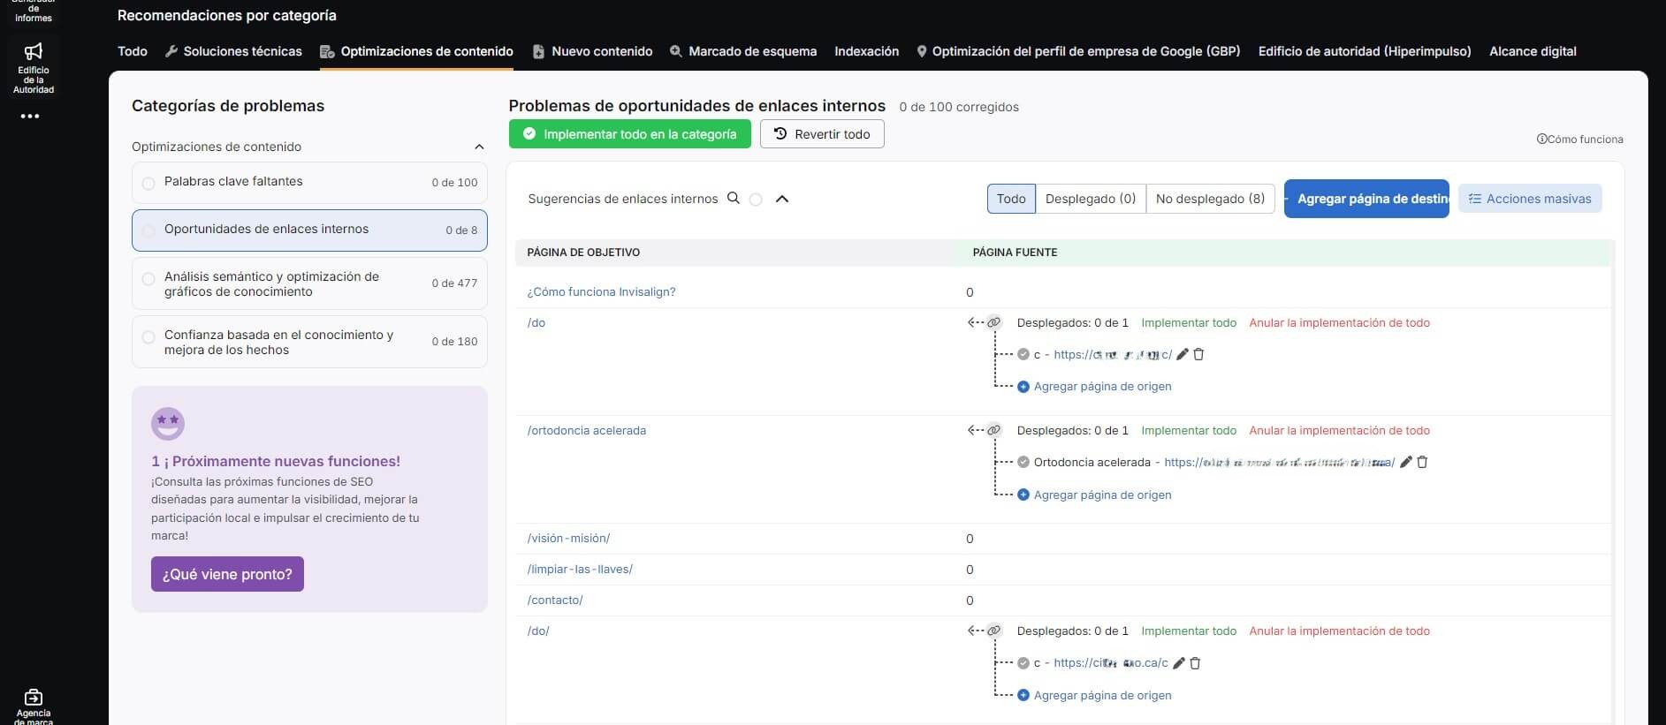Toggle circle next to Sugerencias de enlaces internos
1666x725 pixels.
756,200
